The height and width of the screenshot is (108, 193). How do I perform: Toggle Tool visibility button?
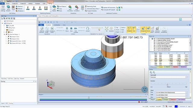click(x=134, y=30)
